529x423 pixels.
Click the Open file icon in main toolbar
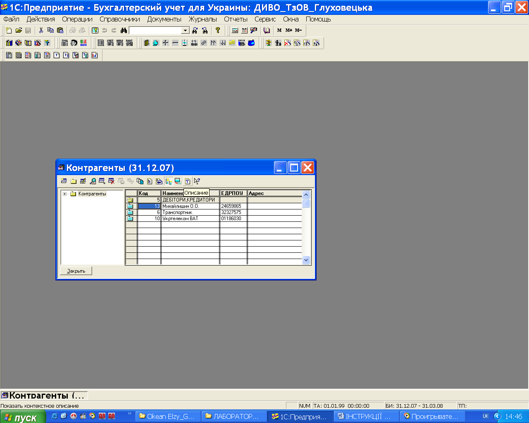pyautogui.click(x=19, y=31)
